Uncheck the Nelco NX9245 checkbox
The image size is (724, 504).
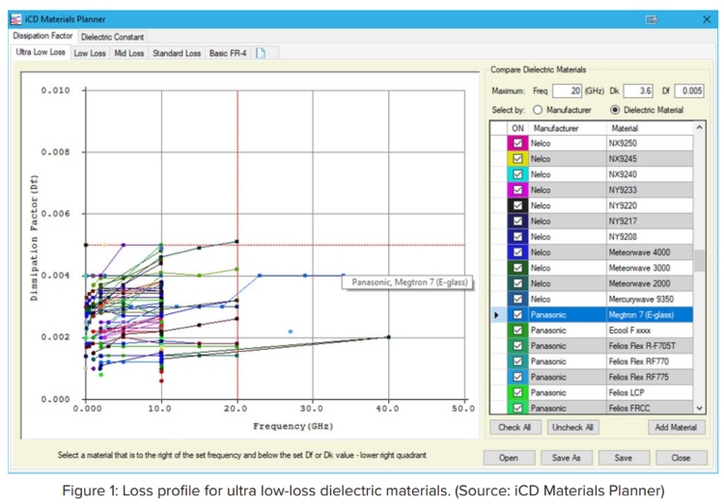pyautogui.click(x=517, y=159)
